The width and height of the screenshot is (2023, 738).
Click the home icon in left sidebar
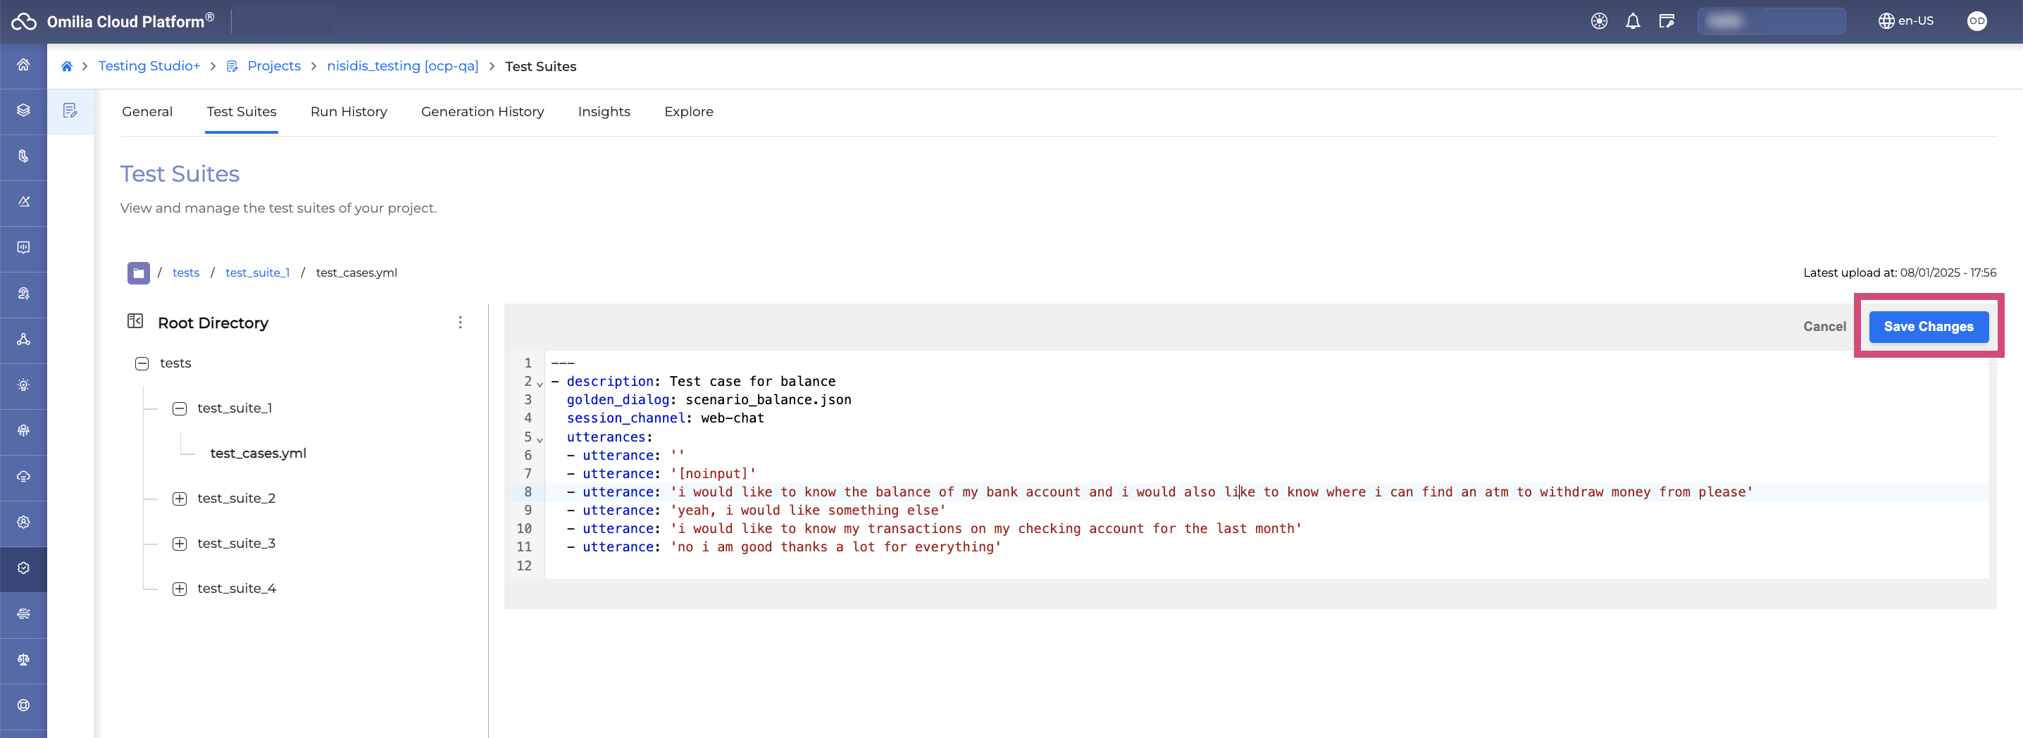click(x=23, y=65)
